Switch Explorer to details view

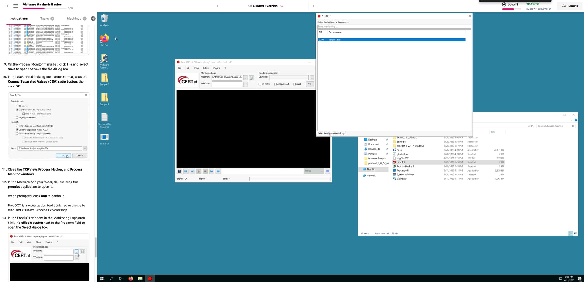(x=571, y=233)
